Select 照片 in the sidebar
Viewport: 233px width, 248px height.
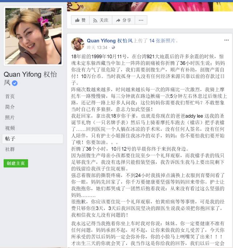[10, 117]
